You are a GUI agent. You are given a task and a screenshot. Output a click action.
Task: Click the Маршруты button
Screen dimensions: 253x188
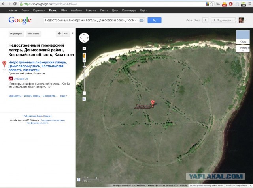tap(16, 34)
